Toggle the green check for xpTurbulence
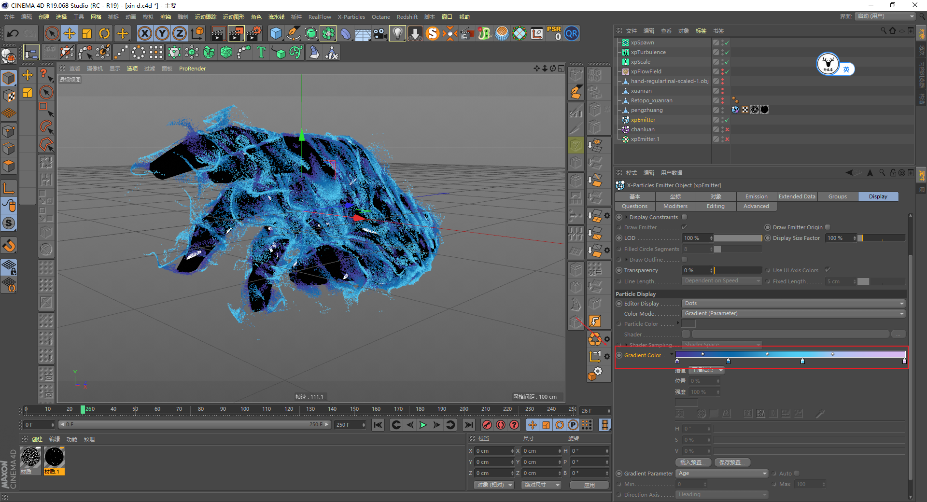This screenshot has height=502, width=927. coord(727,52)
